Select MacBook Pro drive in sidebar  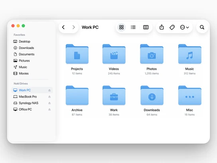(32, 96)
